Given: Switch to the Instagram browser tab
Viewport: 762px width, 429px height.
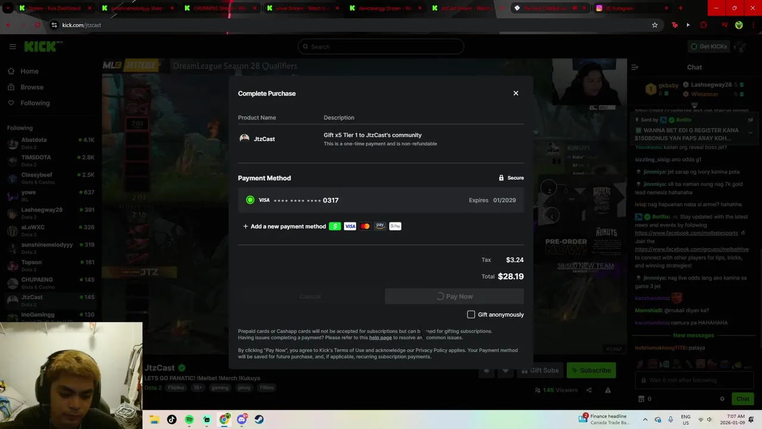Looking at the screenshot, I should [633, 8].
